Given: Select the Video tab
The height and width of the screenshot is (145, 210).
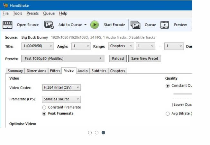Looking at the screenshot, I should pyautogui.click(x=69, y=70).
